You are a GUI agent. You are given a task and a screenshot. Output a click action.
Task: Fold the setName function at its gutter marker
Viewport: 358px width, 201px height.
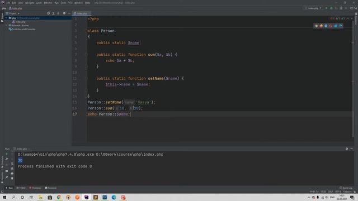[x=86, y=78]
